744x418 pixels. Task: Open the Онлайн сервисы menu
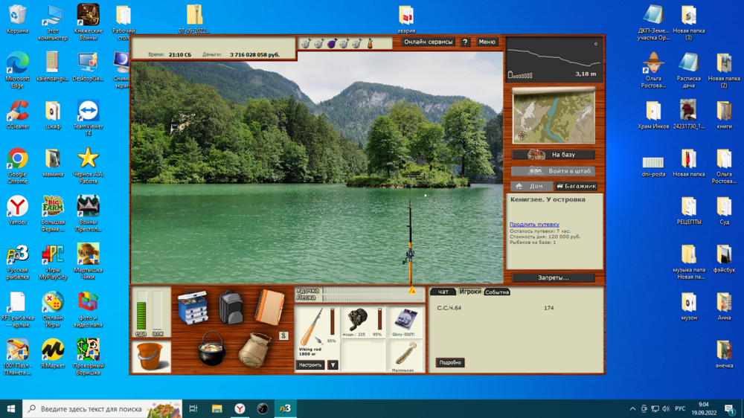coord(428,42)
